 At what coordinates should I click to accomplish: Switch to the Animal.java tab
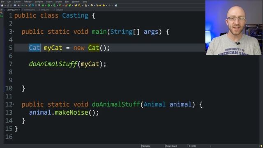(x=29, y=10)
